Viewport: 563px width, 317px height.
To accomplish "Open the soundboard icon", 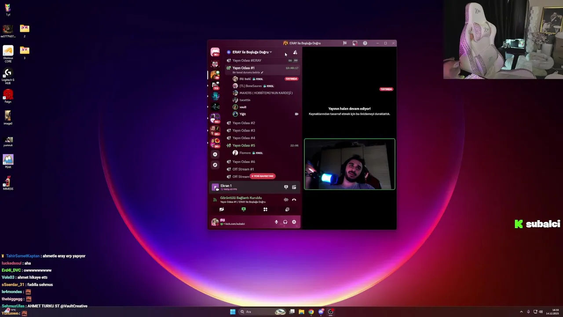I will [287, 210].
